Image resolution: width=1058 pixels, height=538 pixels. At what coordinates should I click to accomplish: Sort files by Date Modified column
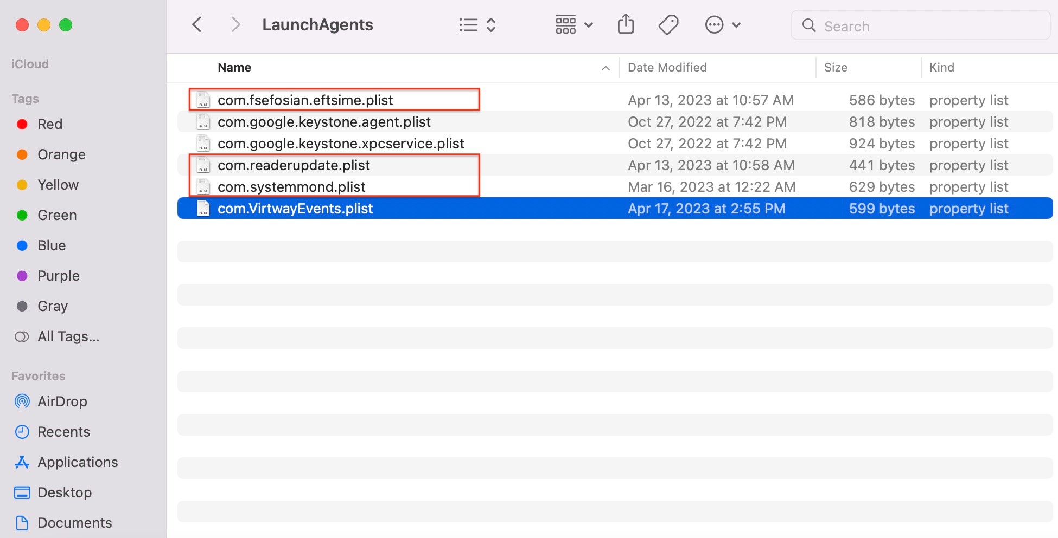pyautogui.click(x=667, y=68)
